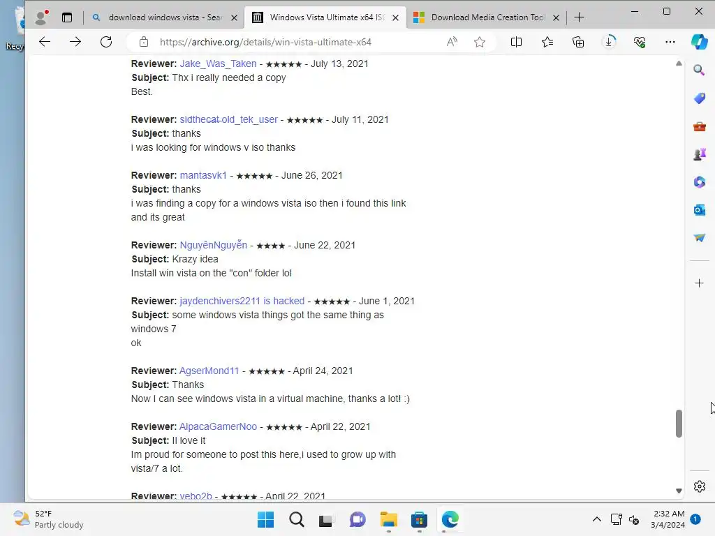Open Browser essentials heart icon
715x536 pixels.
click(640, 42)
